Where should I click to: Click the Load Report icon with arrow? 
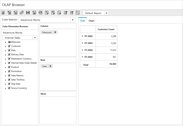[34, 13]
